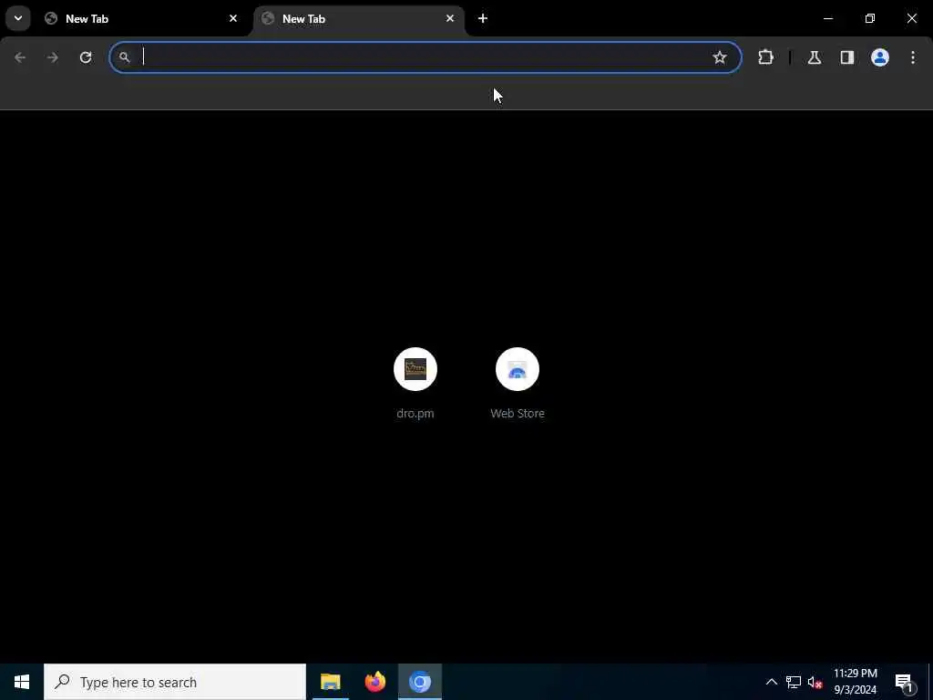This screenshot has width=933, height=700.
Task: Open the muted volume tray icon
Action: (815, 682)
